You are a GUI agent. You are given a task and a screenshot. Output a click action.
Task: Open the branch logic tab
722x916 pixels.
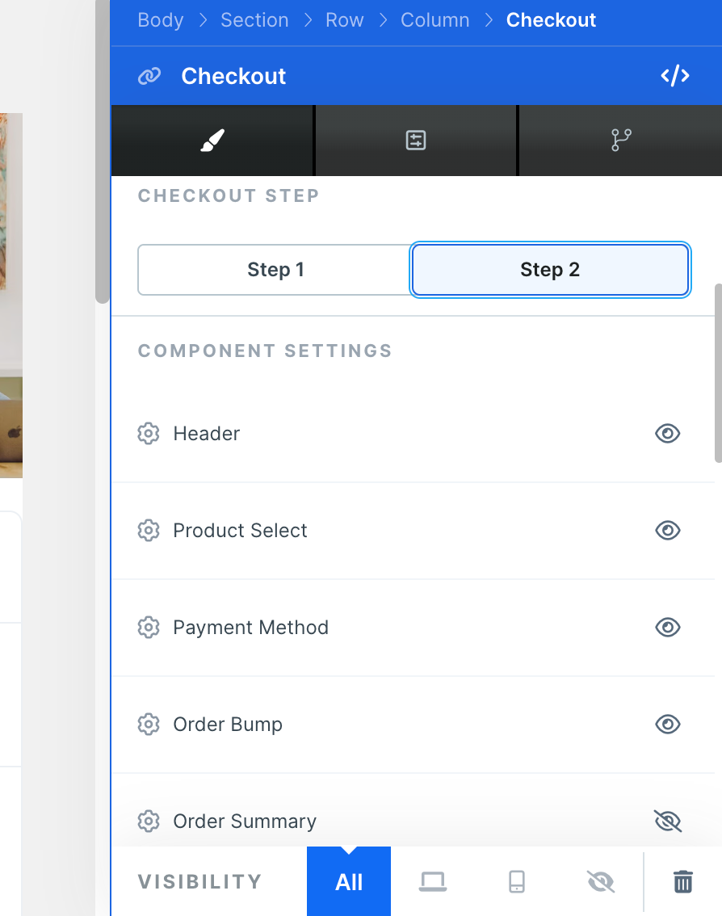[x=621, y=141]
